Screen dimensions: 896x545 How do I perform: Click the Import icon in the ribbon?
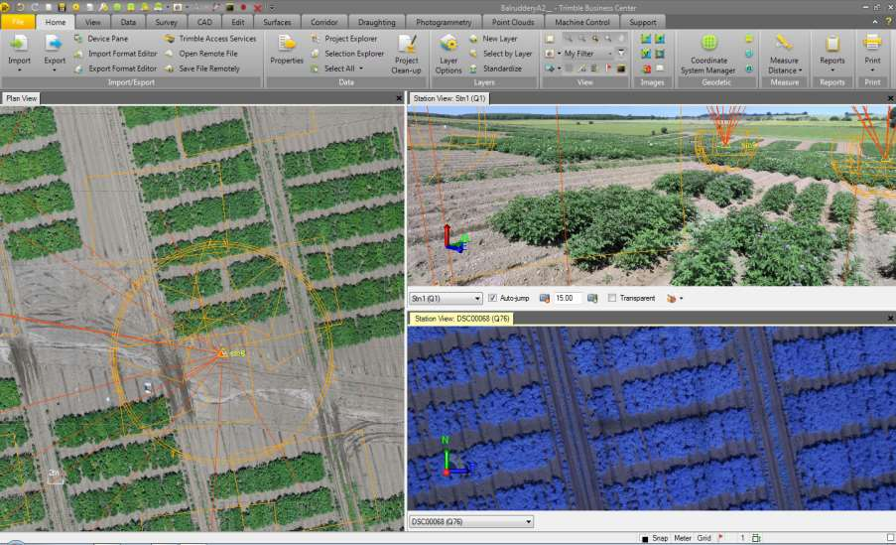(x=19, y=44)
